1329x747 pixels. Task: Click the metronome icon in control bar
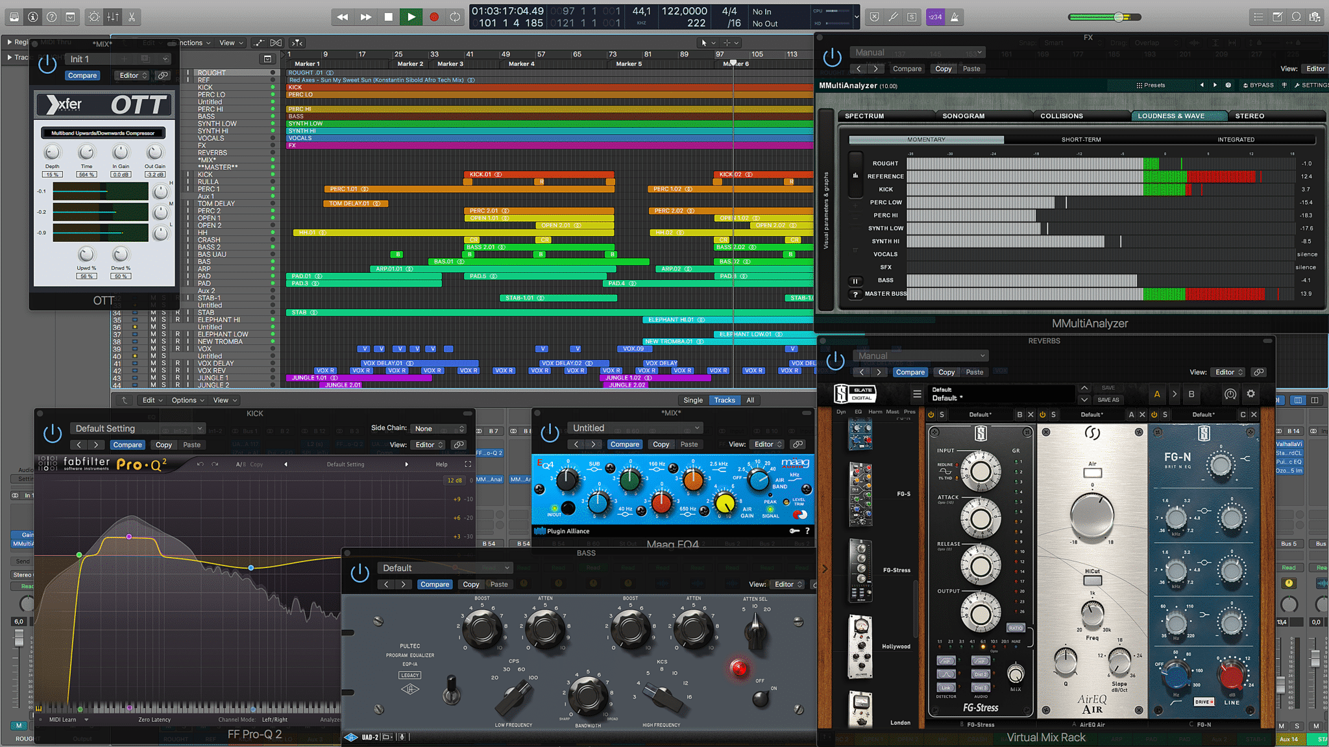click(x=955, y=17)
